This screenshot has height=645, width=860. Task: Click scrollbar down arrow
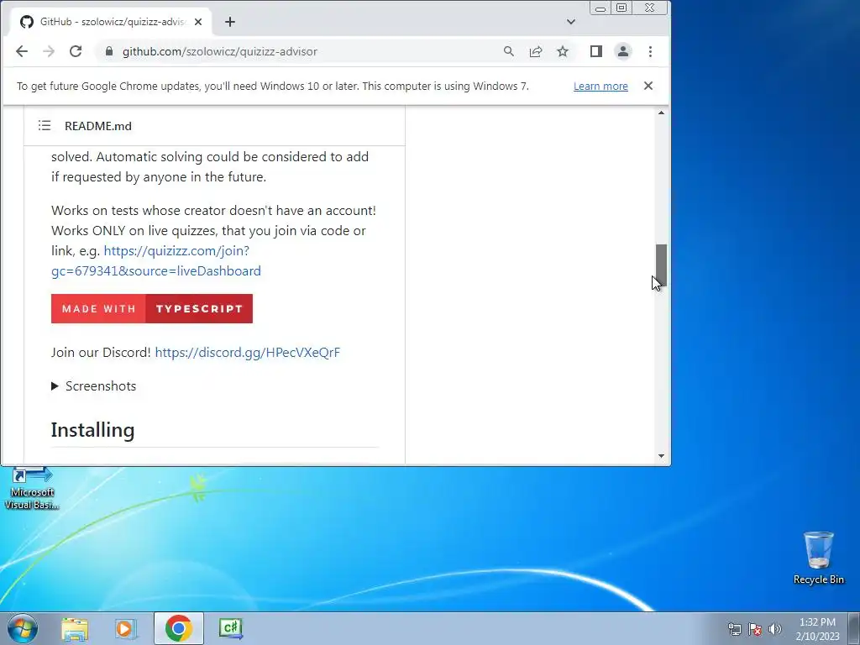tap(661, 456)
